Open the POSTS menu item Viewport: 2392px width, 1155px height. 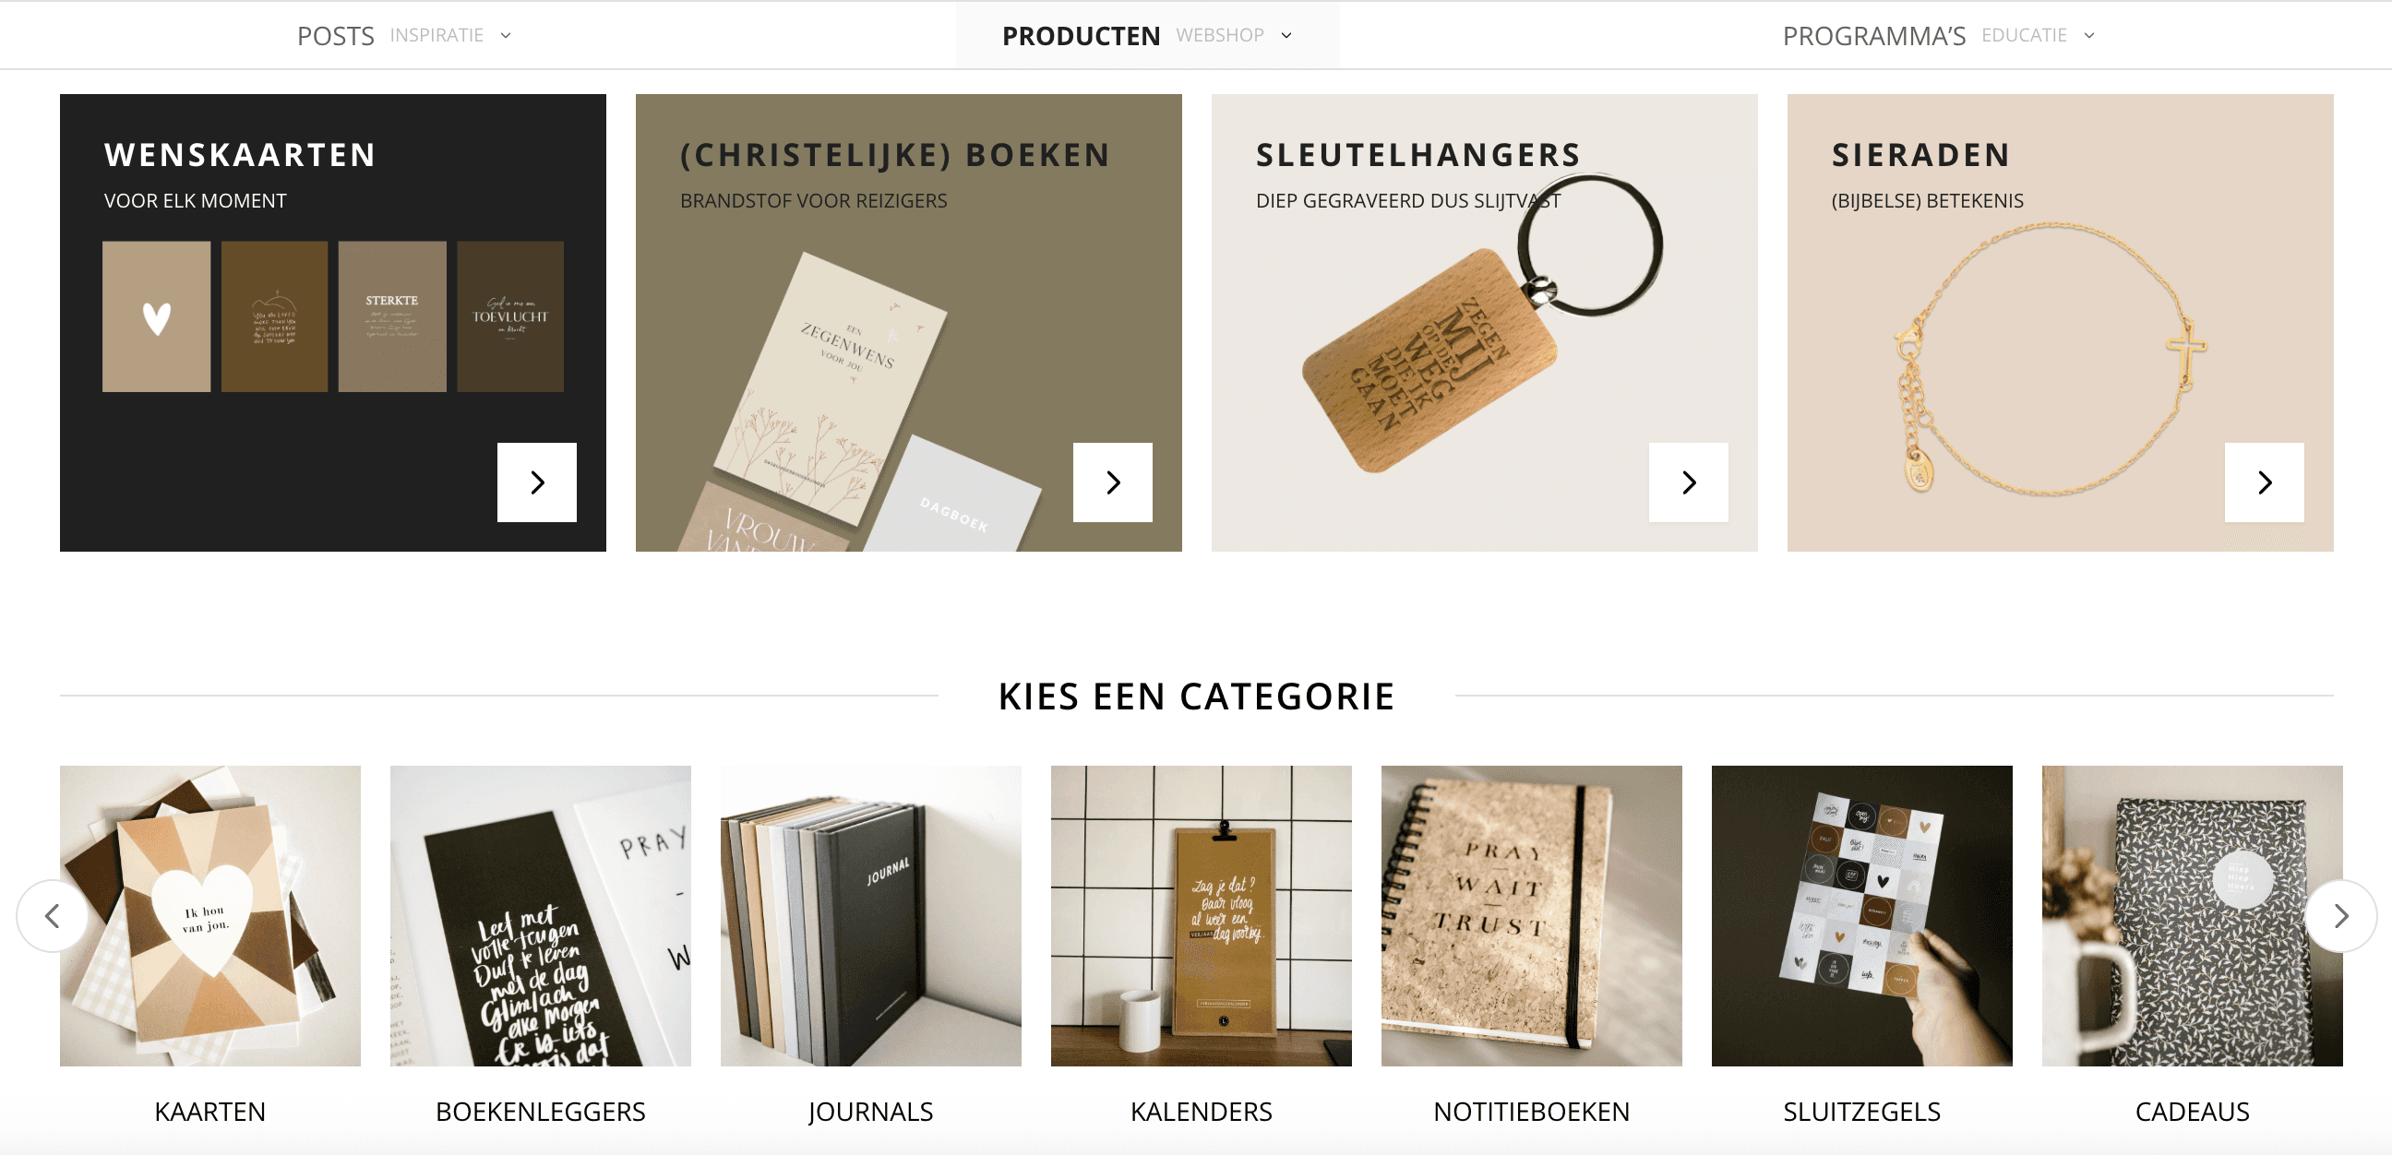[x=335, y=35]
